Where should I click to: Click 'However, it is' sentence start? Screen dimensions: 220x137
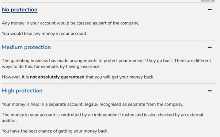tap(15, 77)
